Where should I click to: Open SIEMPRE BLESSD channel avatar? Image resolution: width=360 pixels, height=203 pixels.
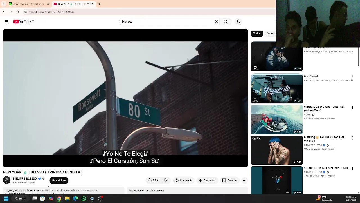pyautogui.click(x=7, y=180)
